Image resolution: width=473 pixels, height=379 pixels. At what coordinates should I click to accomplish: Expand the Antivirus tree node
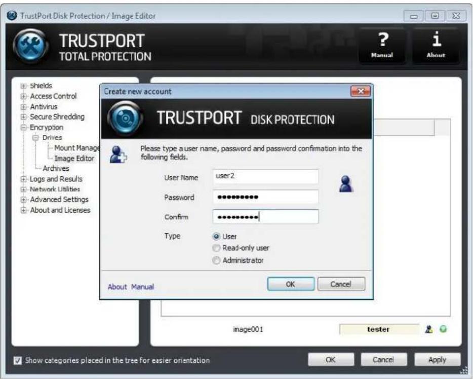click(x=23, y=107)
